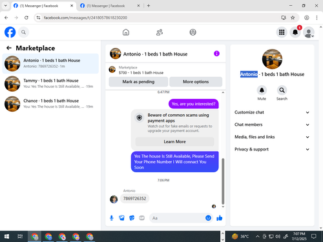Expand Media, files and links section
Viewport: 323px width, 242px height.
pos(272,137)
